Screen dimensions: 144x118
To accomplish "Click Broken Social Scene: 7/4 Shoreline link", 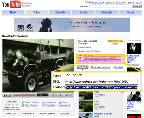I will coord(133,58).
